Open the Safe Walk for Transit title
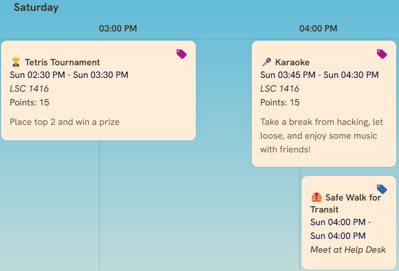399x271 pixels. [x=346, y=203]
